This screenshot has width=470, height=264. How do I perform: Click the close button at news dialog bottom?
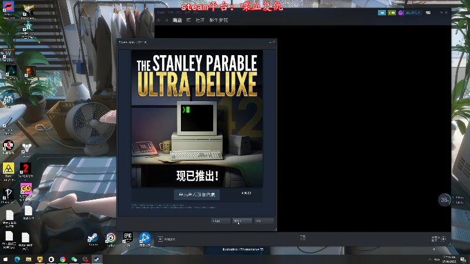(264, 221)
